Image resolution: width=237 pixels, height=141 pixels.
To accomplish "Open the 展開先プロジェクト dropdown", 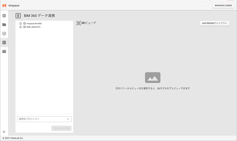I will 44,119.
